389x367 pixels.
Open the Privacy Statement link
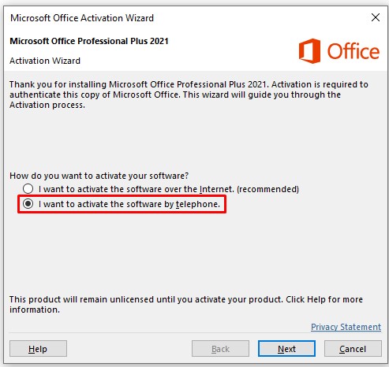coord(346,327)
